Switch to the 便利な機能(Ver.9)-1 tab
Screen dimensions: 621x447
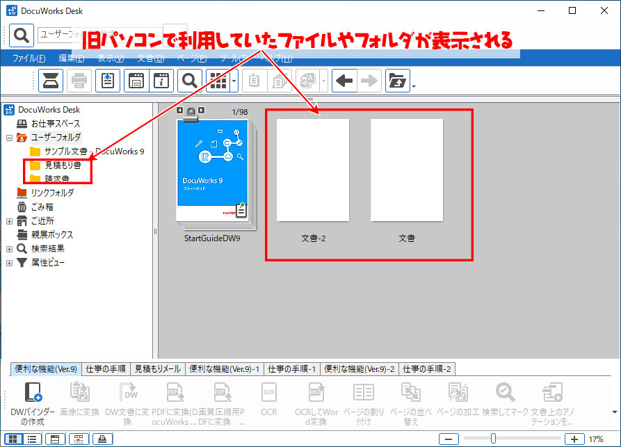224,369
